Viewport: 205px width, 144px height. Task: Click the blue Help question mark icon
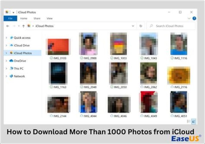(x=194, y=18)
